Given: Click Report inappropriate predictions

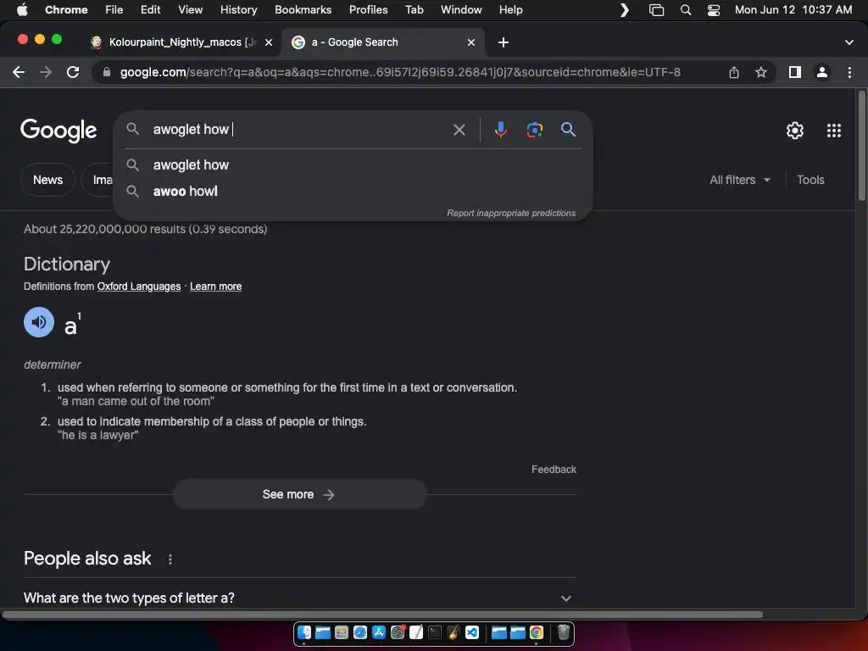Looking at the screenshot, I should click(511, 213).
